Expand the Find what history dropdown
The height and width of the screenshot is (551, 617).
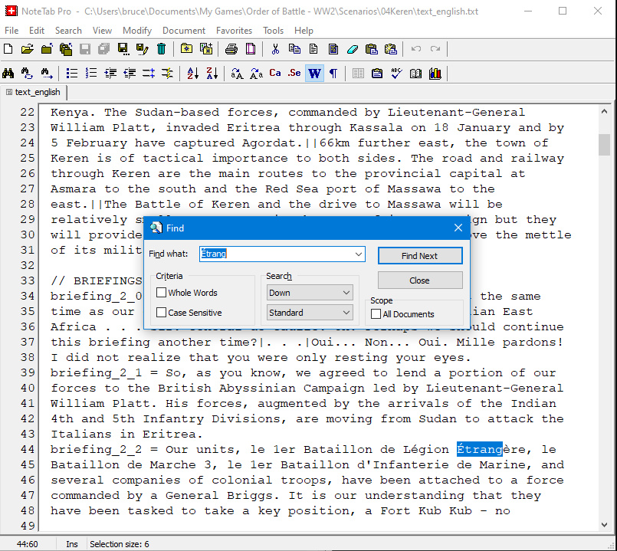[359, 254]
